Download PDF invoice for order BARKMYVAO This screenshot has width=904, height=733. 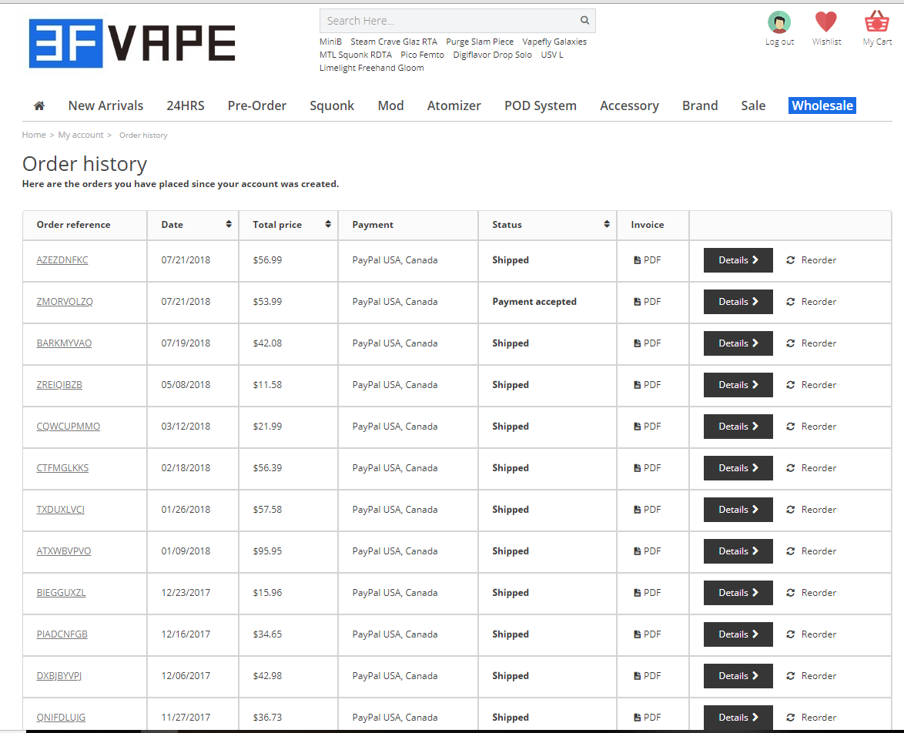647,343
